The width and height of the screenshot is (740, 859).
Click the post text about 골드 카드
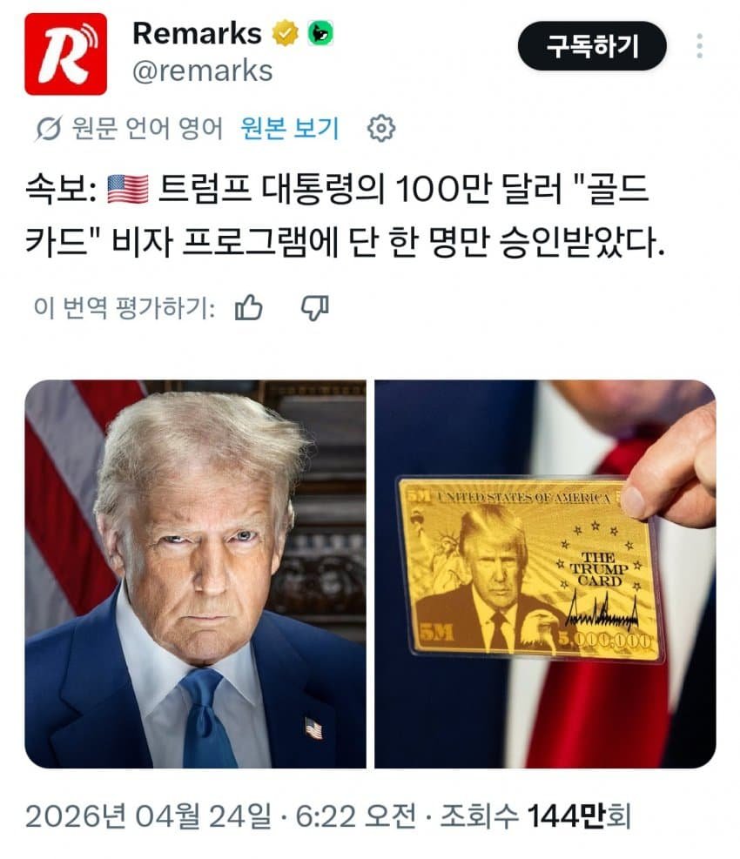click(346, 215)
